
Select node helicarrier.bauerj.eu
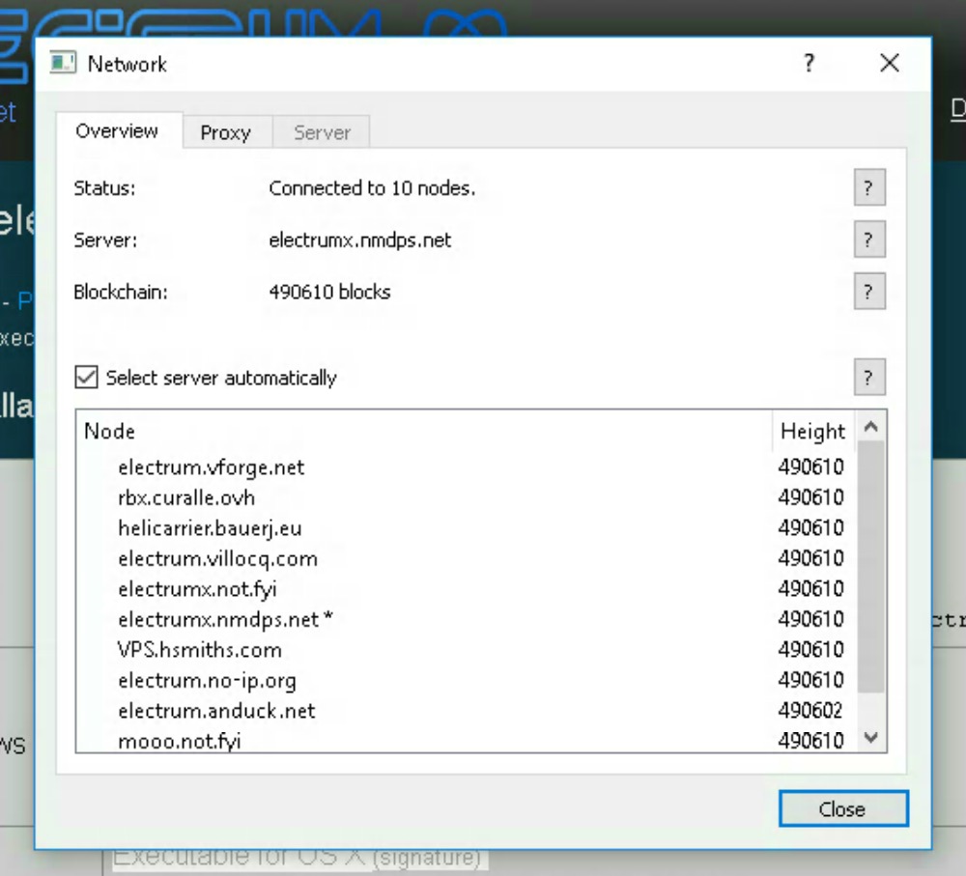pyautogui.click(x=210, y=528)
